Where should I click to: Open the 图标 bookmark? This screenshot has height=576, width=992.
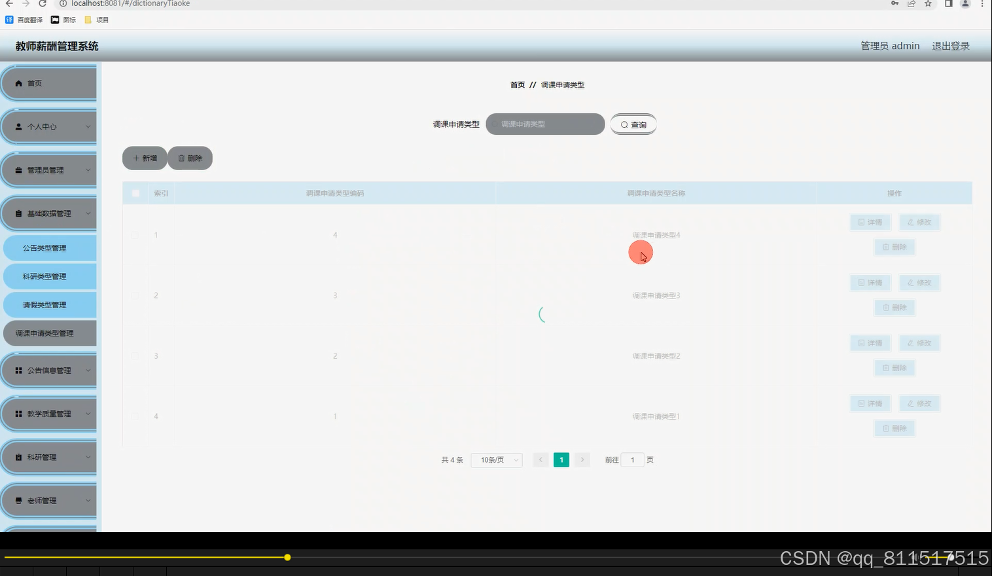coord(63,20)
